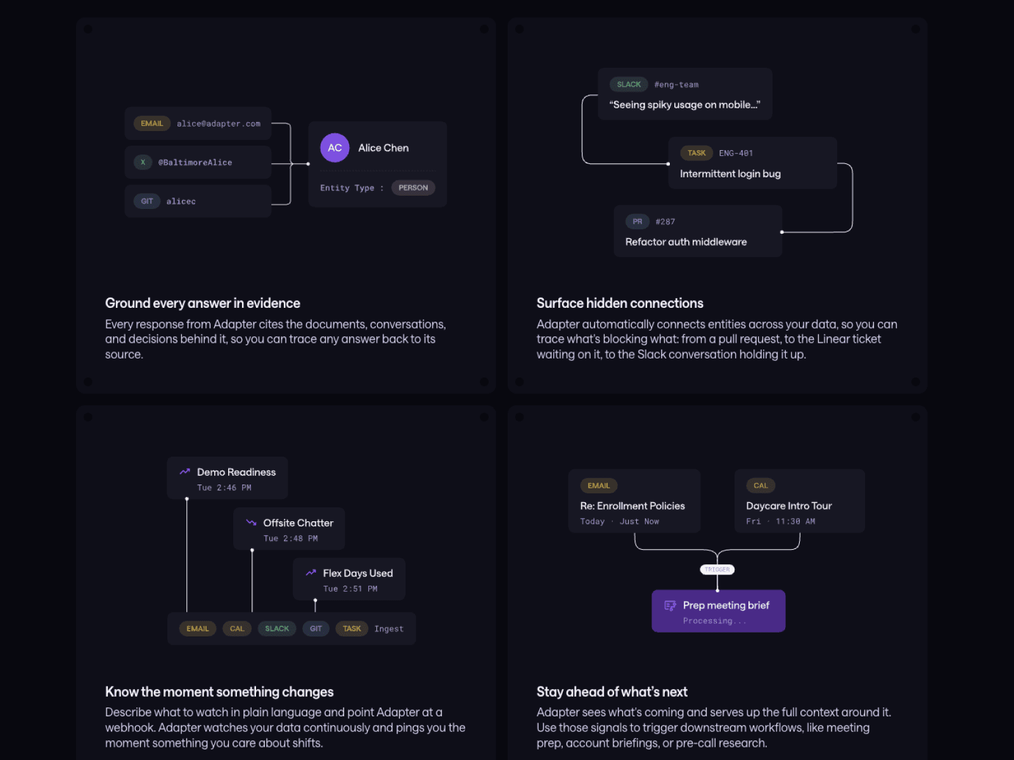
Task: Click the TRIGGER label on the connector
Action: [717, 569]
